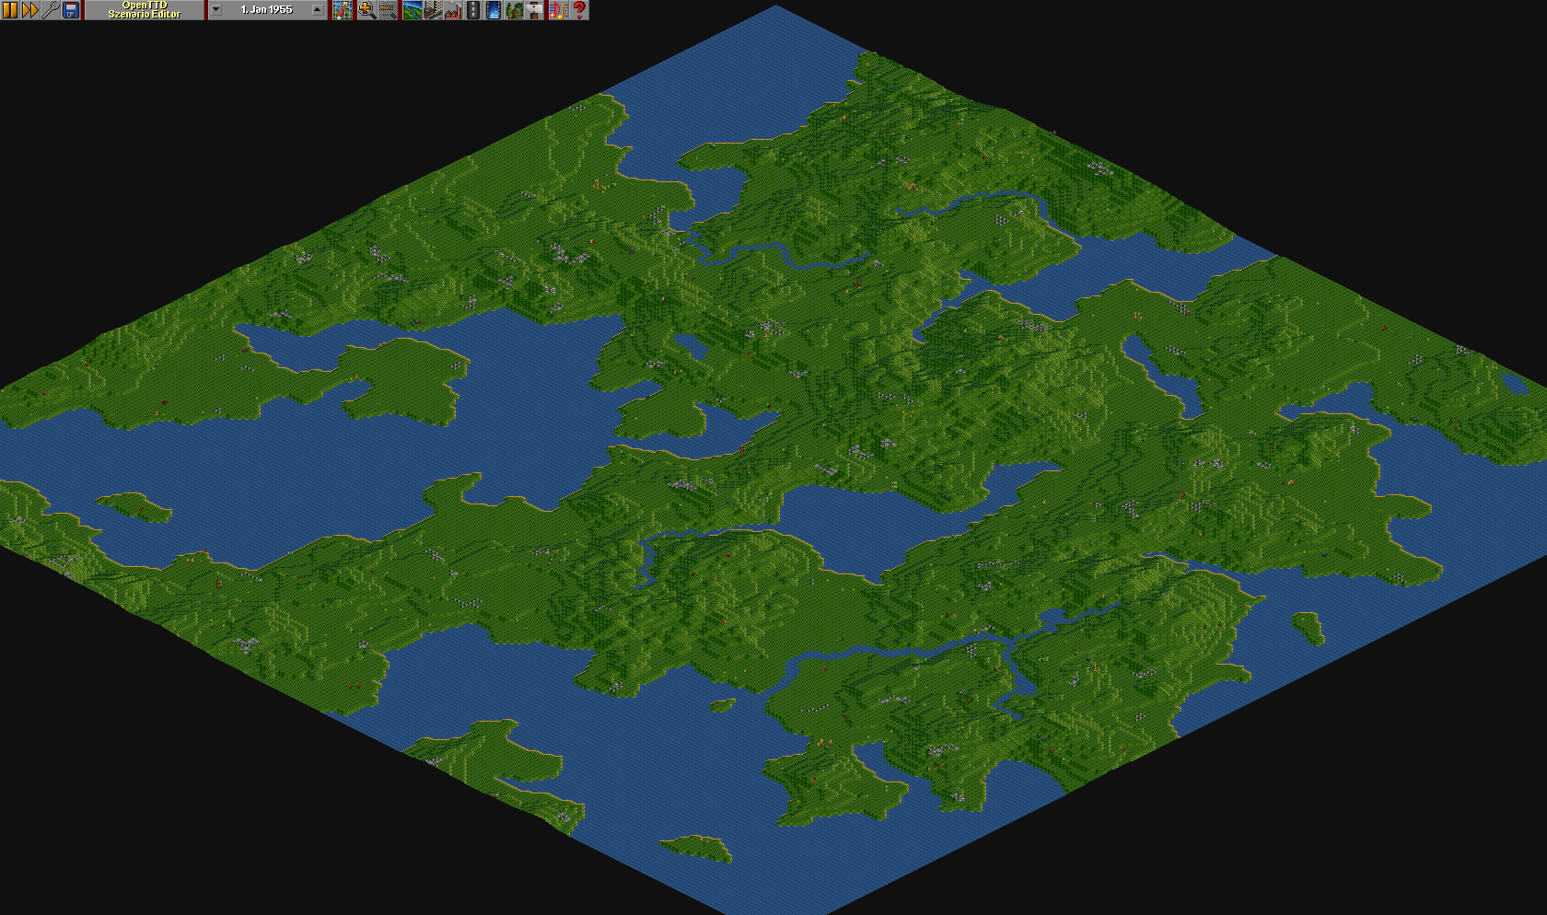Open the settings wrench menu
Screen dimensions: 1547x915
tap(51, 10)
